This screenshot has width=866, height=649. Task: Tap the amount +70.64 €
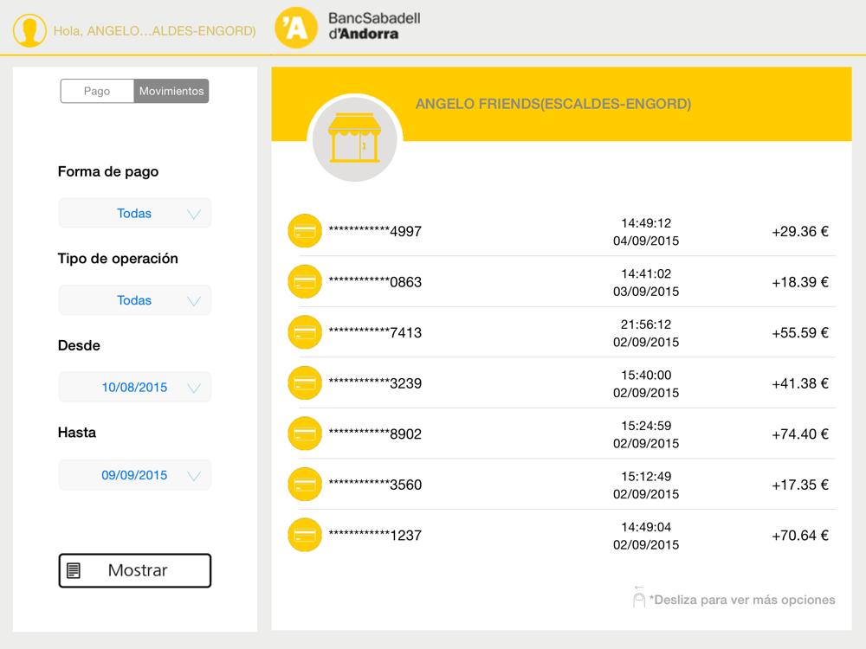click(x=800, y=536)
